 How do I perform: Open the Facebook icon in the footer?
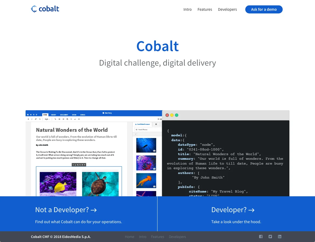pos(261,237)
